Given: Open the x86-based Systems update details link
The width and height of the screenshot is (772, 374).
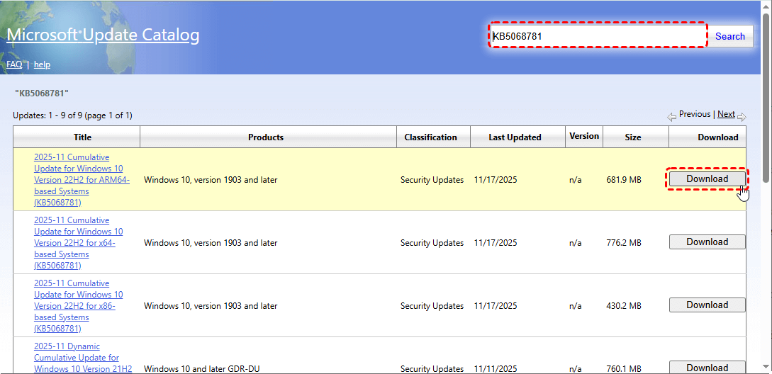Looking at the screenshot, I should [x=78, y=306].
